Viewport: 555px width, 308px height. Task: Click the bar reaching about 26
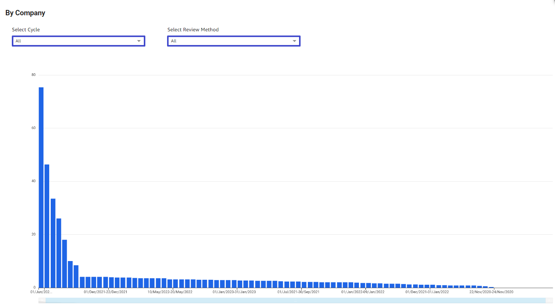tap(59, 253)
